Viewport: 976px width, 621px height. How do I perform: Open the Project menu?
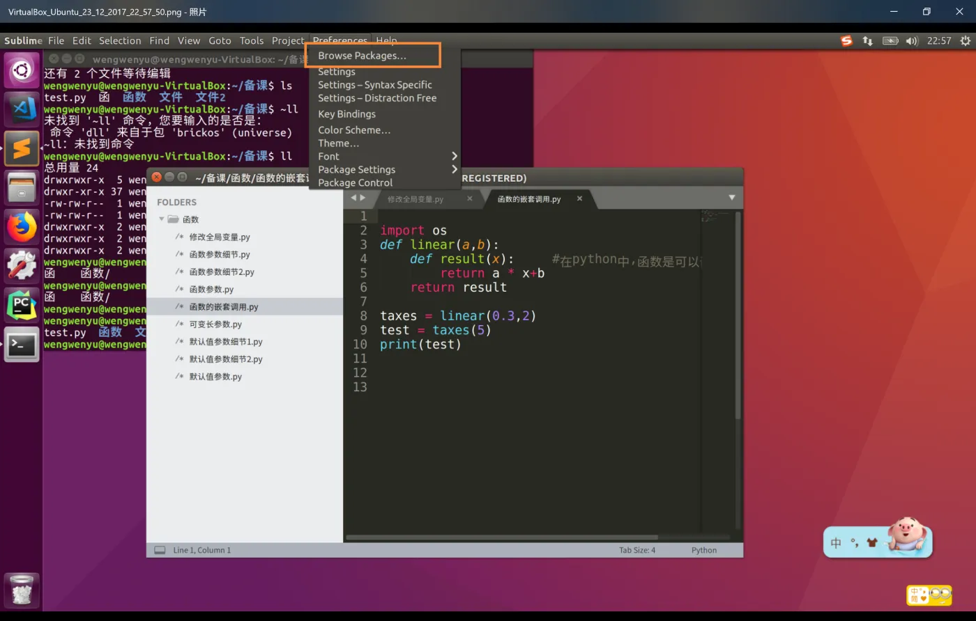[x=288, y=41]
